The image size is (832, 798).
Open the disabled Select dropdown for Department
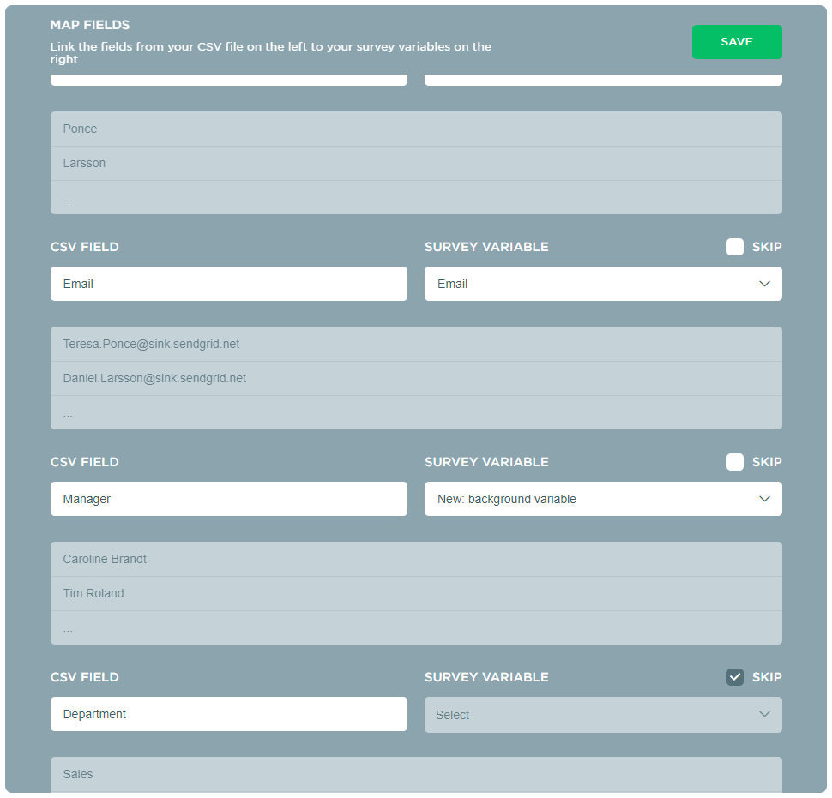pos(603,715)
